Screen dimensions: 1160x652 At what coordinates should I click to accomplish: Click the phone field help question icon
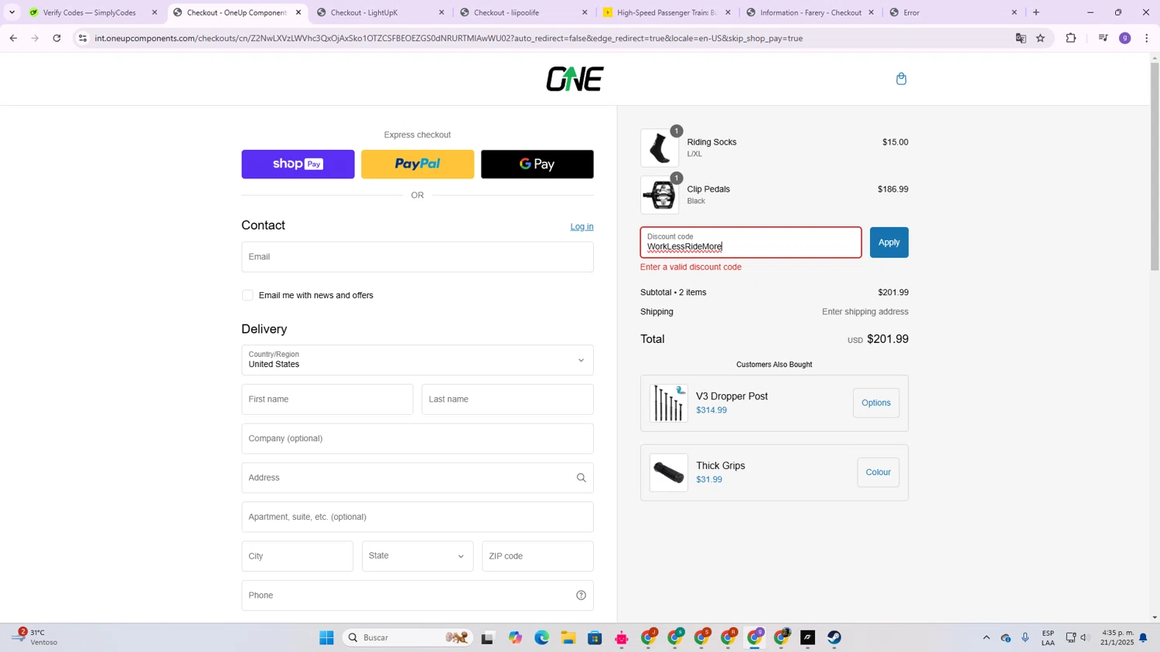581,596
